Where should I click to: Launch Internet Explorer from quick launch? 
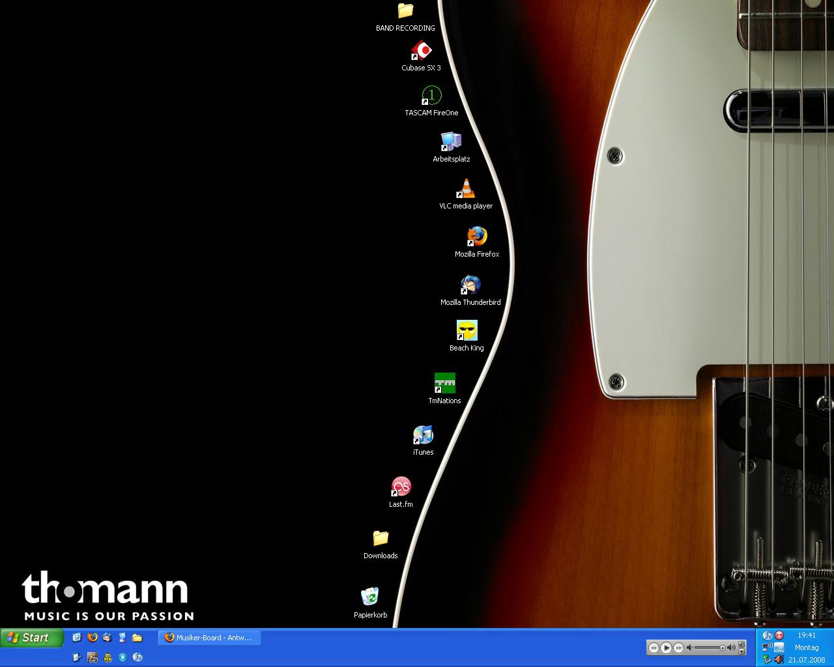pos(77,638)
